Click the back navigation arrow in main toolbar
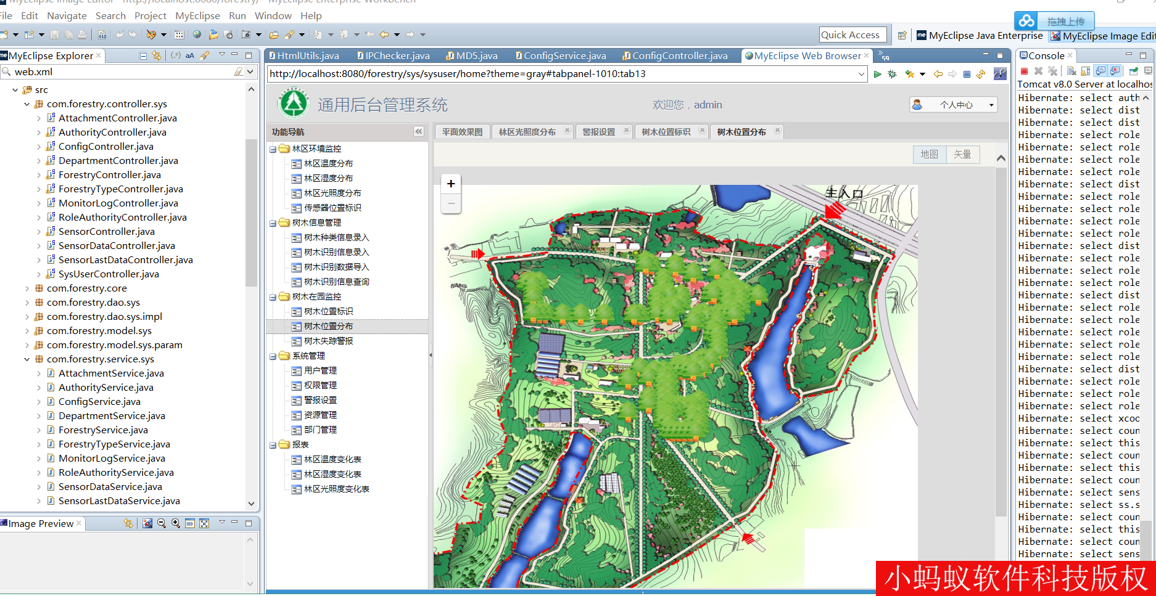The height and width of the screenshot is (596, 1156). click(x=384, y=35)
